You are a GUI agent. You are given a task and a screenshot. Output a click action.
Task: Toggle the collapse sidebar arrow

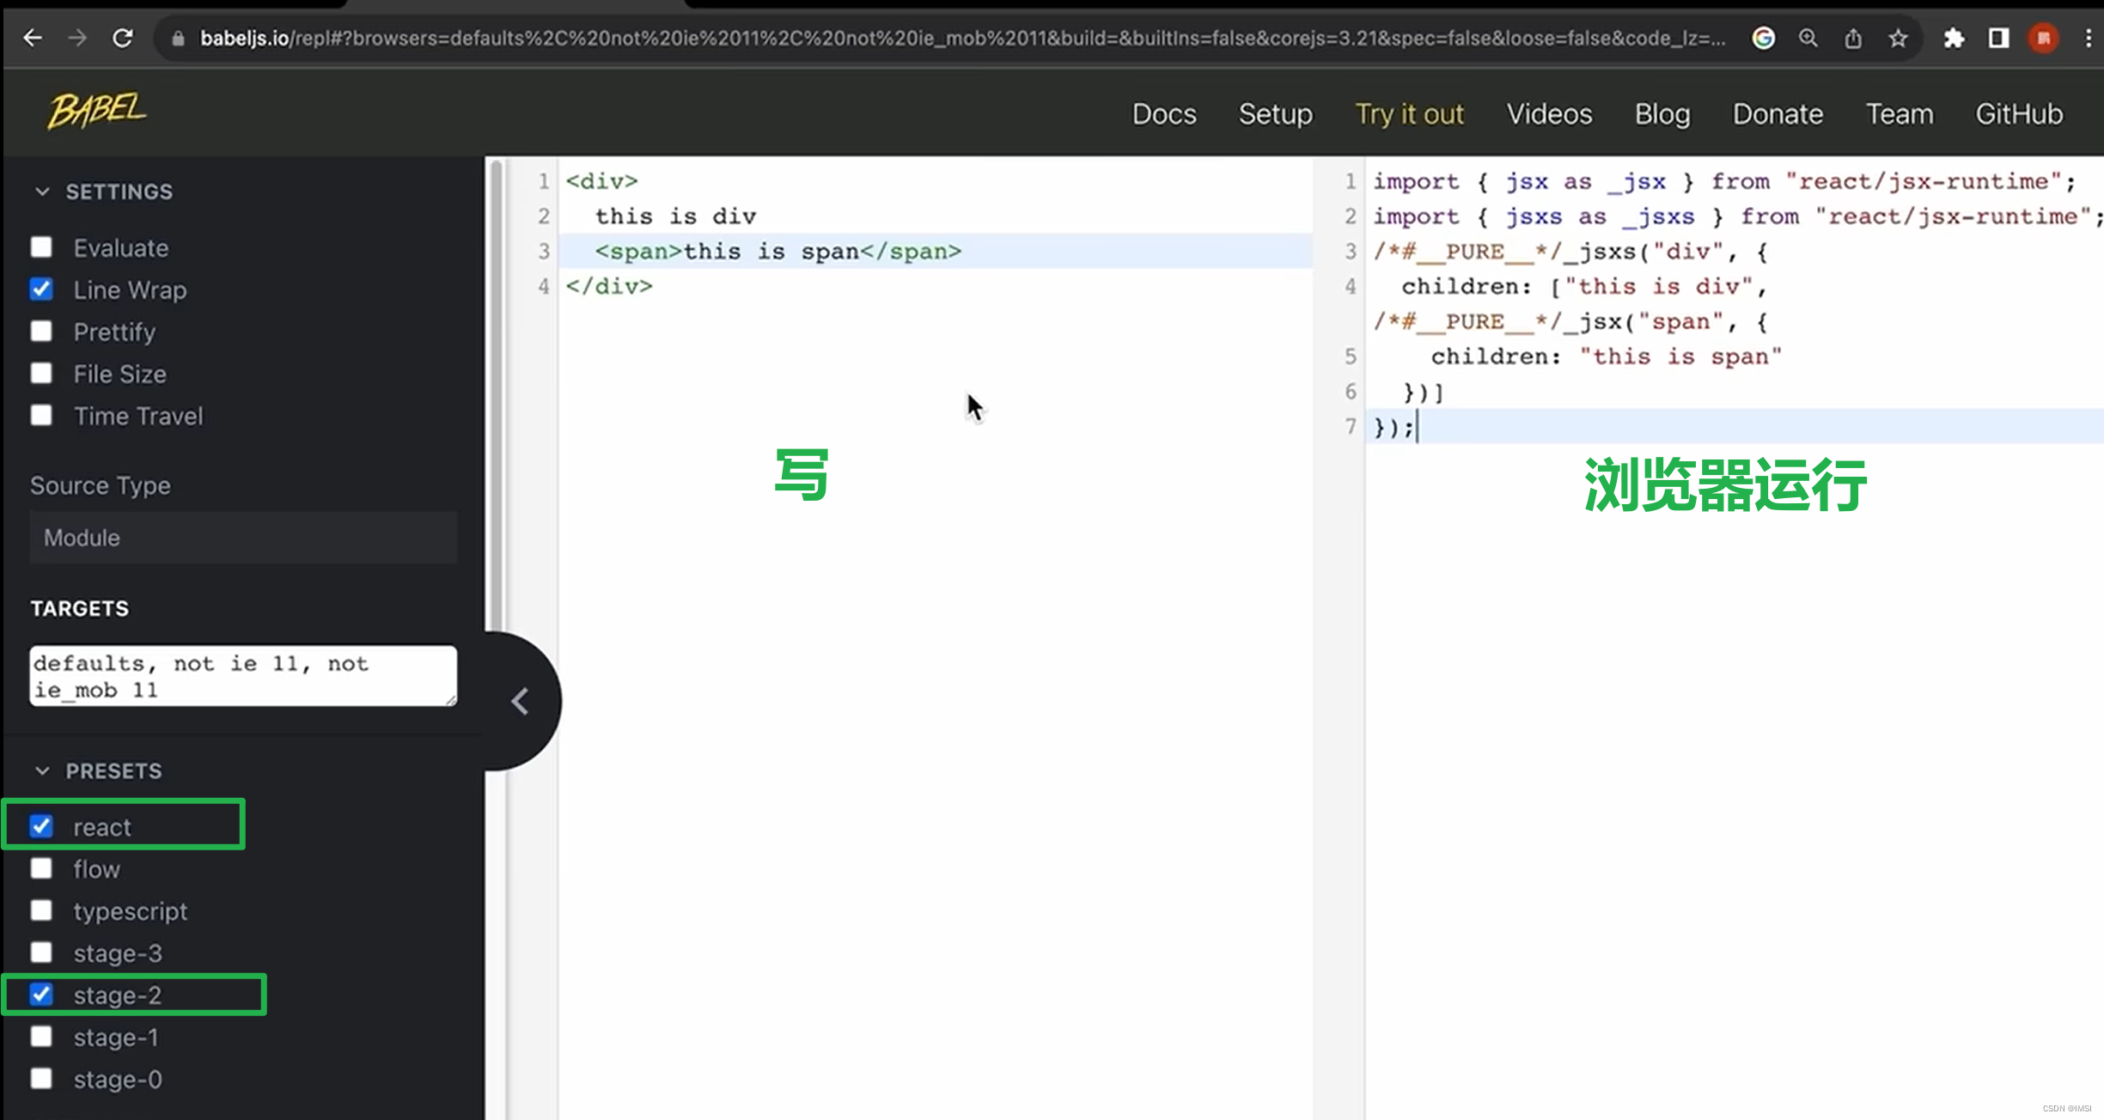point(521,700)
